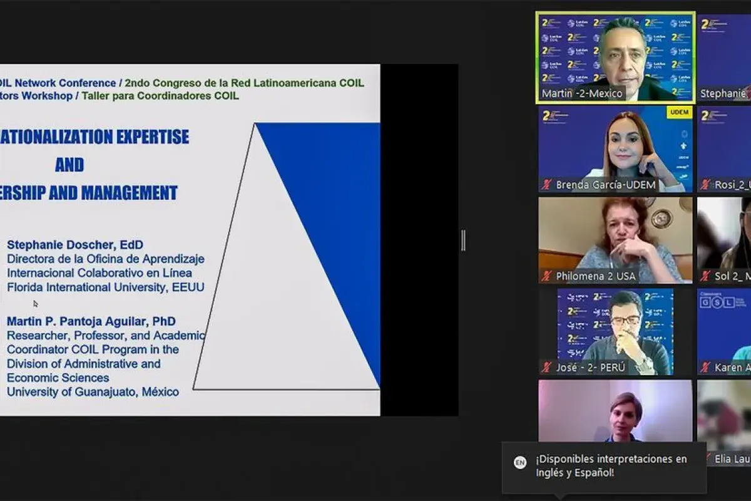Viewport: 751px width, 501px height.
Task: Select Brenda García-UDEM's video tile
Action: (615, 147)
